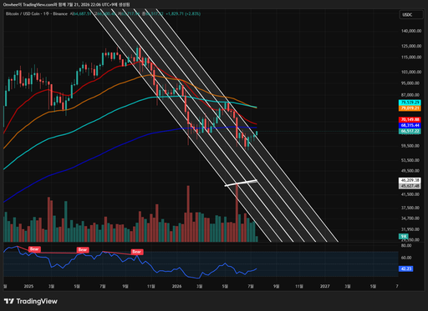The width and height of the screenshot is (428, 311).
Task: Click the blue RSI line's latest point
Action: (256, 268)
